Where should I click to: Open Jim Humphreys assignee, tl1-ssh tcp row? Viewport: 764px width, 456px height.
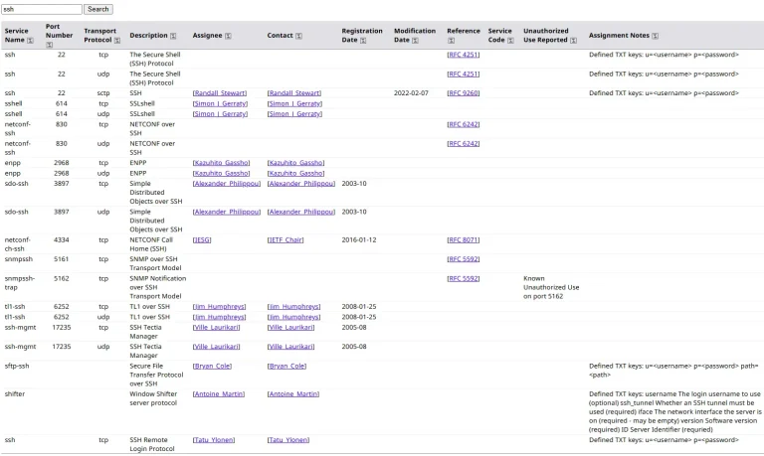click(219, 307)
